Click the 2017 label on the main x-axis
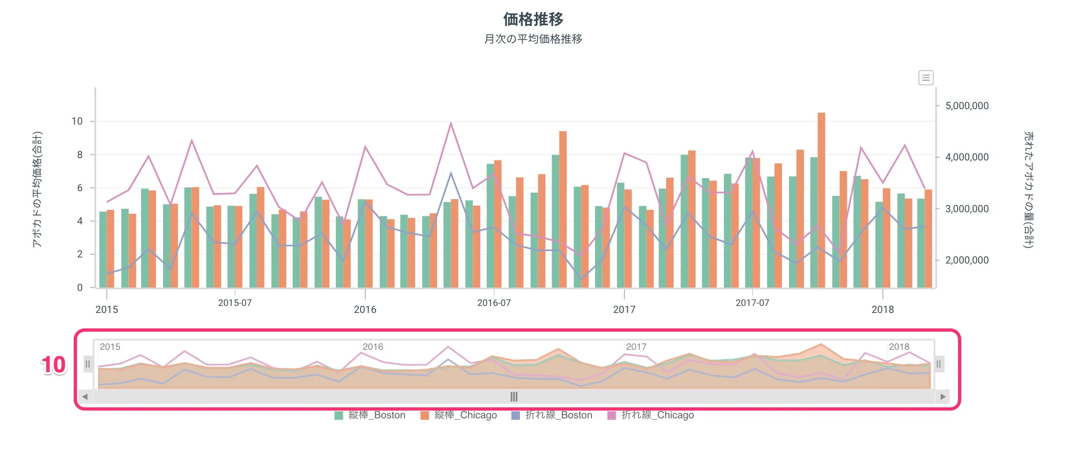 click(624, 310)
